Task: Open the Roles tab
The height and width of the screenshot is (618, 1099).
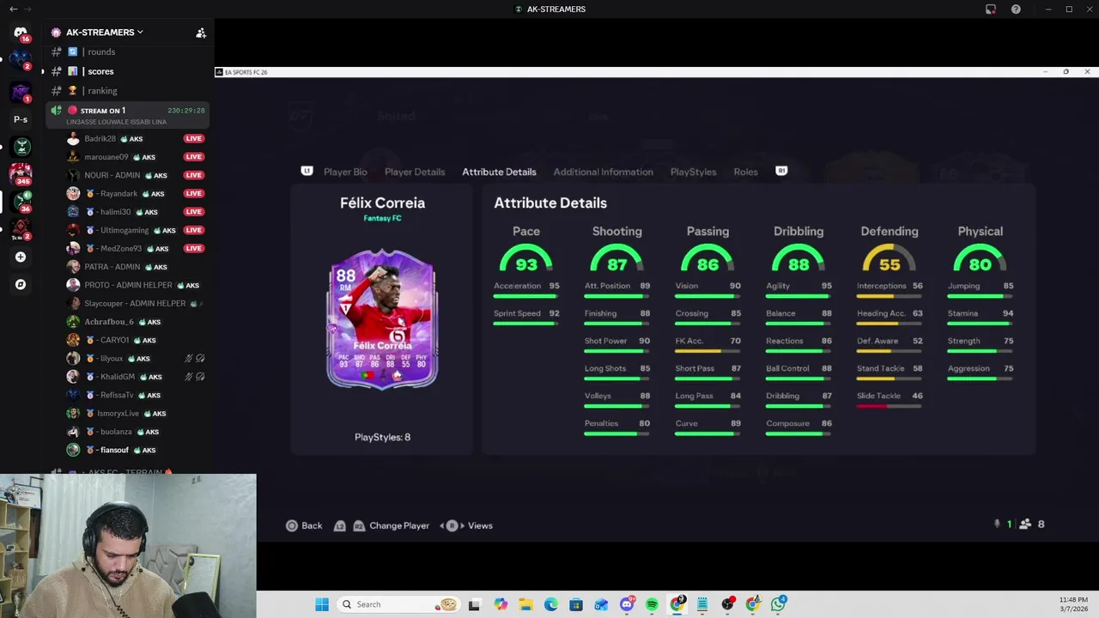Action: click(745, 172)
